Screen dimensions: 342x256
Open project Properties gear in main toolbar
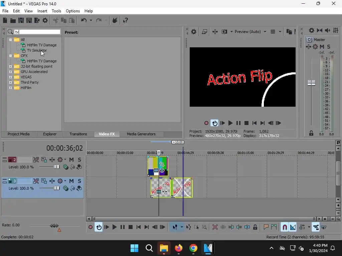(45, 20)
